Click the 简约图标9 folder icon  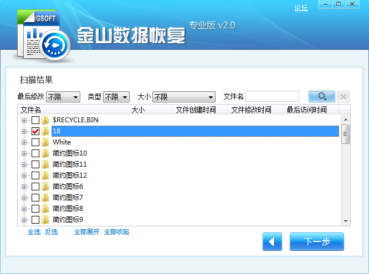click(x=45, y=219)
